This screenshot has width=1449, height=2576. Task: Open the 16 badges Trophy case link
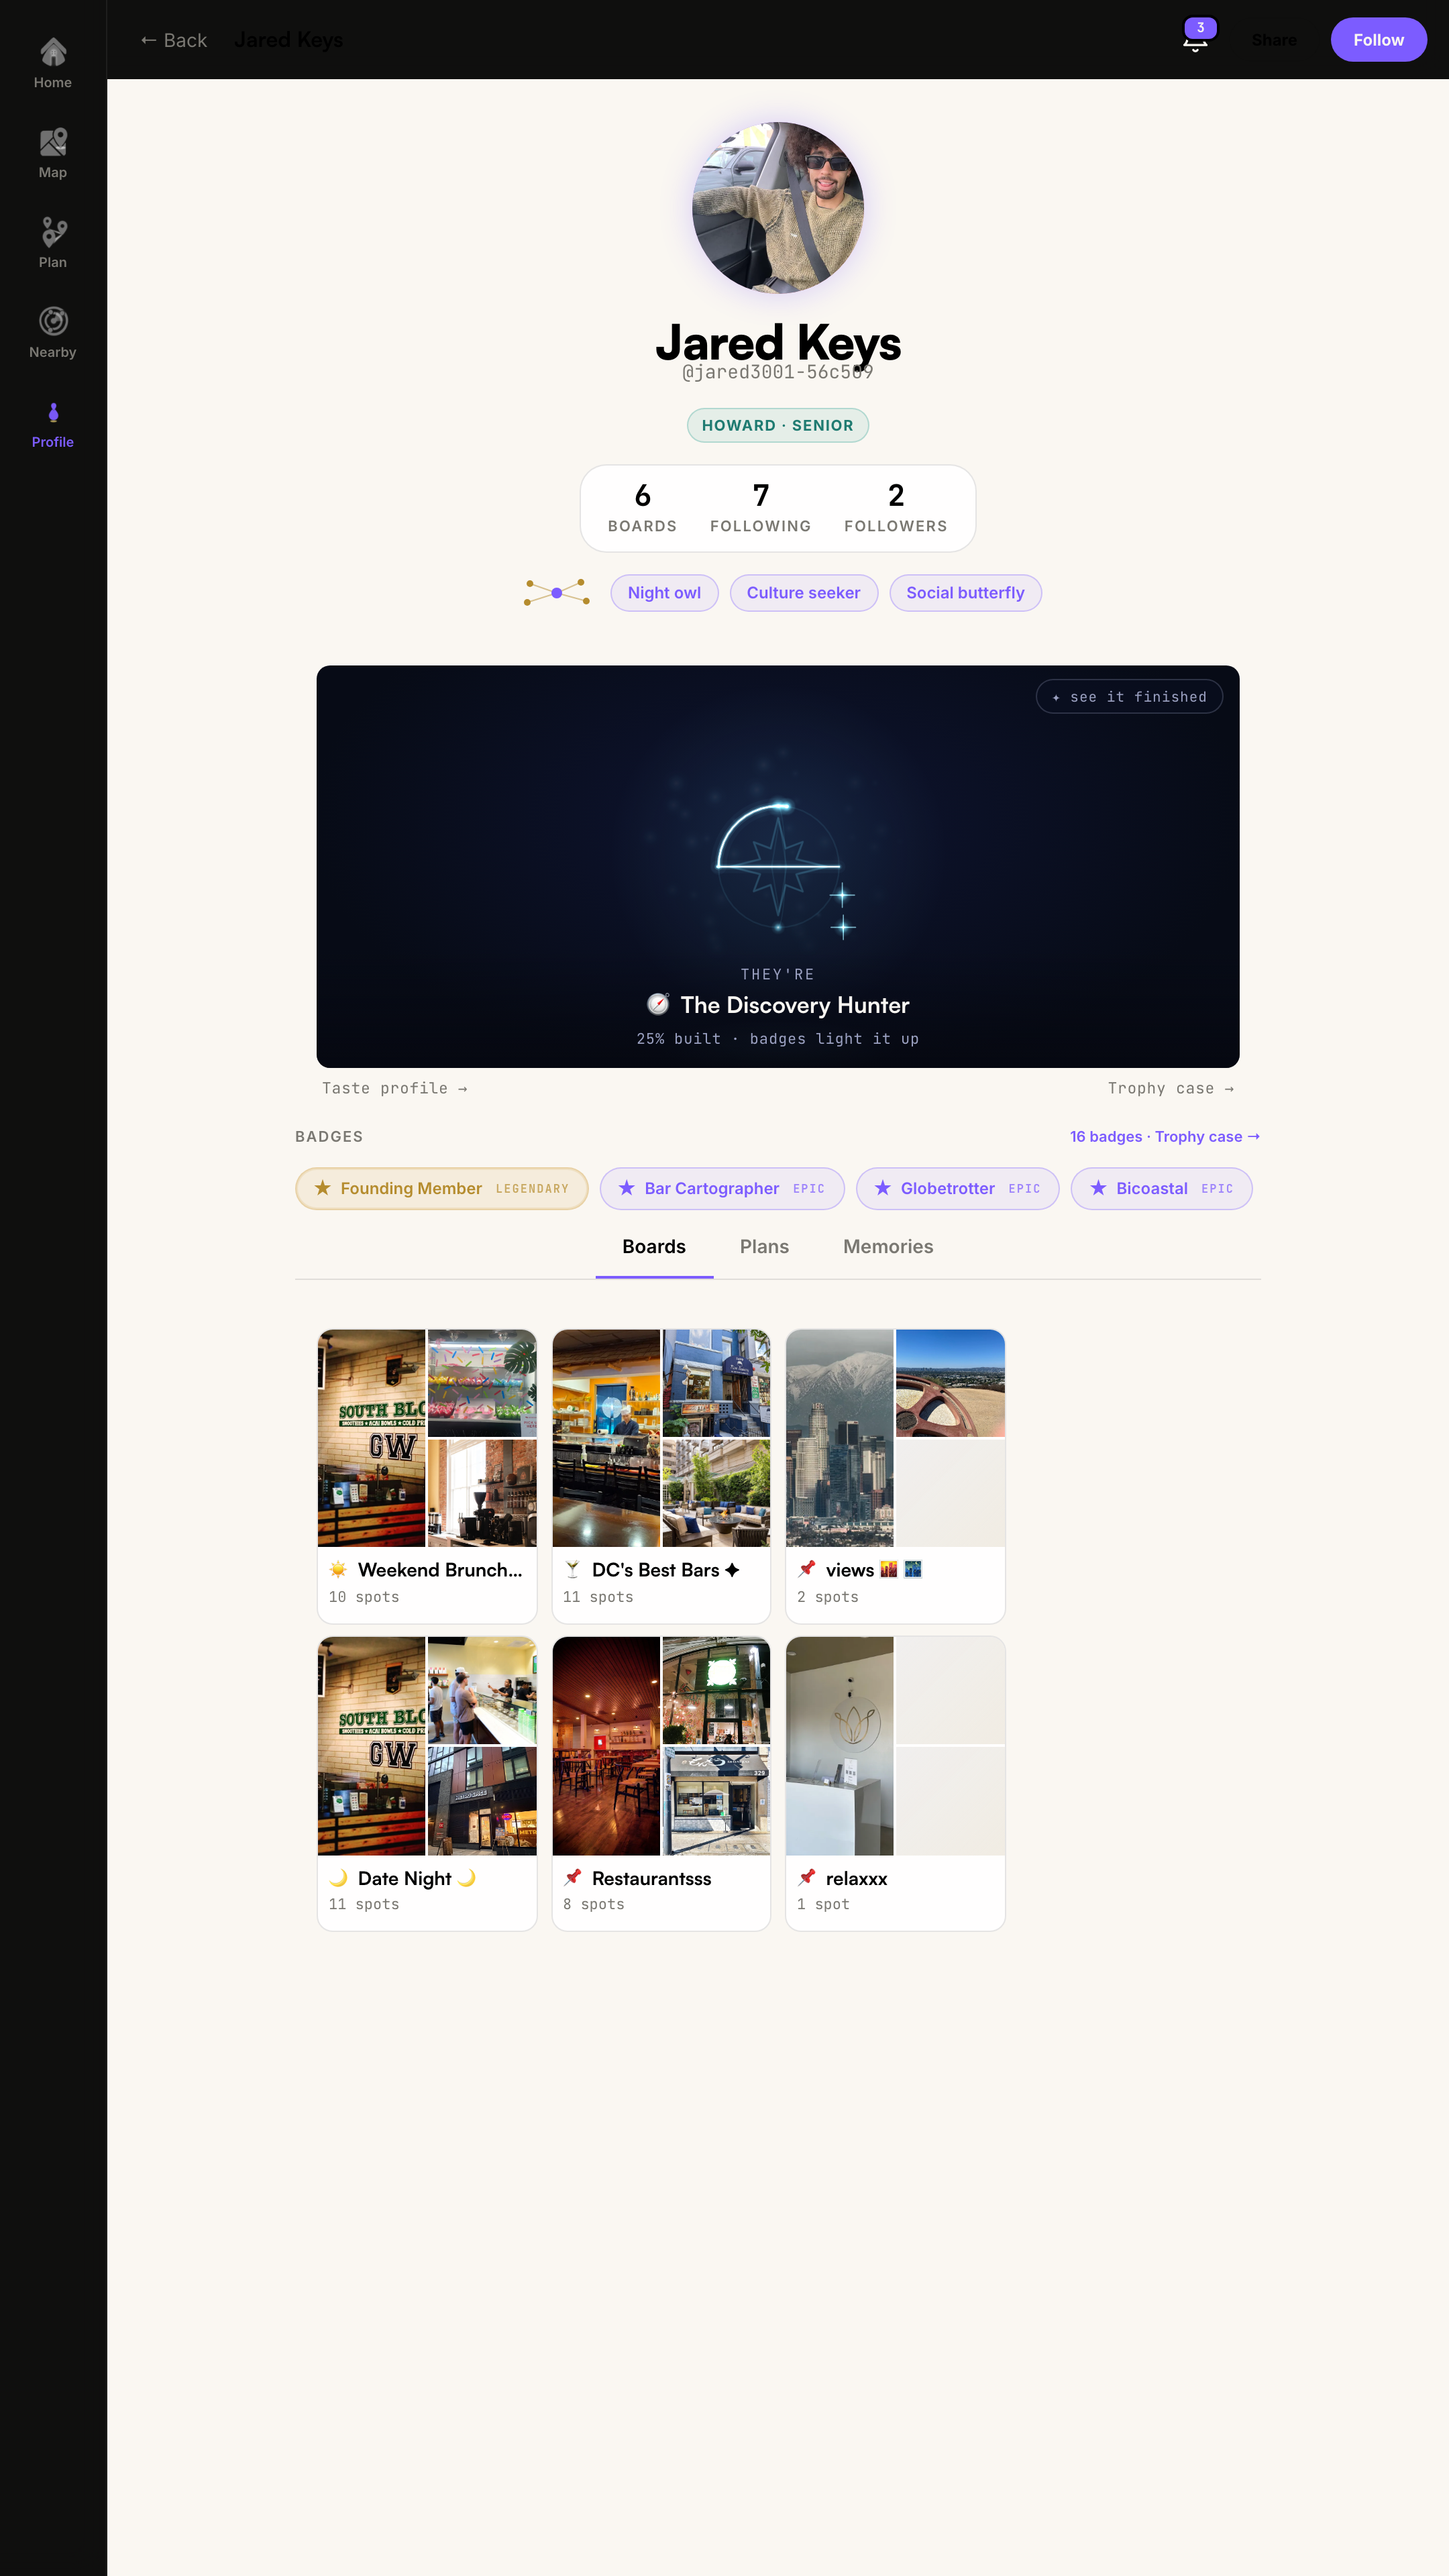(x=1165, y=1136)
